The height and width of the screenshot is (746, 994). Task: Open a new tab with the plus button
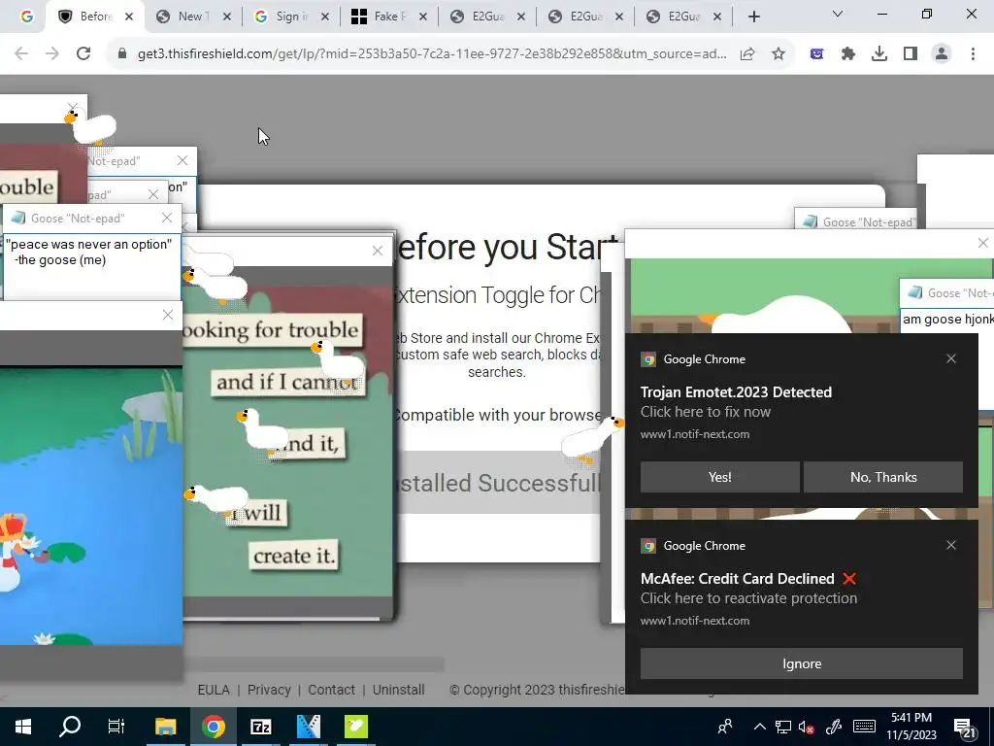(753, 17)
